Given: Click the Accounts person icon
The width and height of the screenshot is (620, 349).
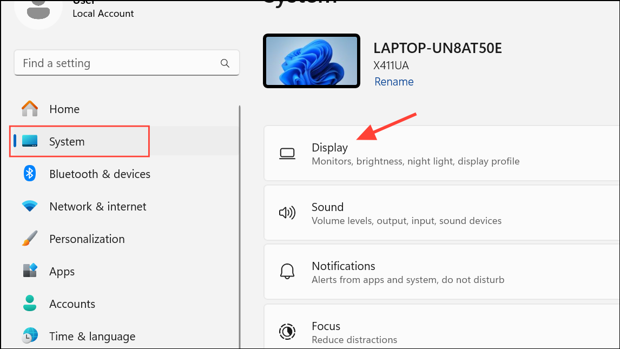Looking at the screenshot, I should point(30,304).
